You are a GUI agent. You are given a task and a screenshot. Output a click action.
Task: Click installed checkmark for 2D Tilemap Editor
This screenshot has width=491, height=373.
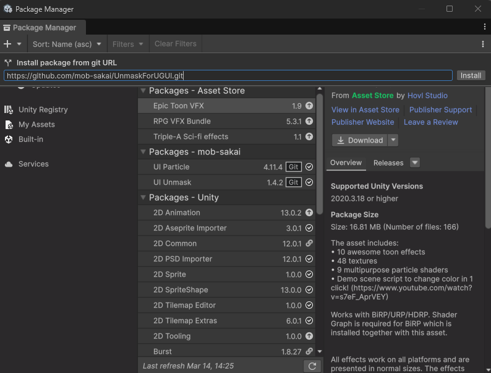pos(309,305)
